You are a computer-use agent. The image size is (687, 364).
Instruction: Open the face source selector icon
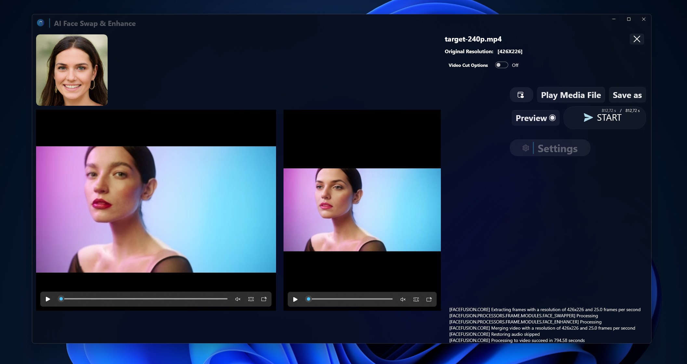521,95
